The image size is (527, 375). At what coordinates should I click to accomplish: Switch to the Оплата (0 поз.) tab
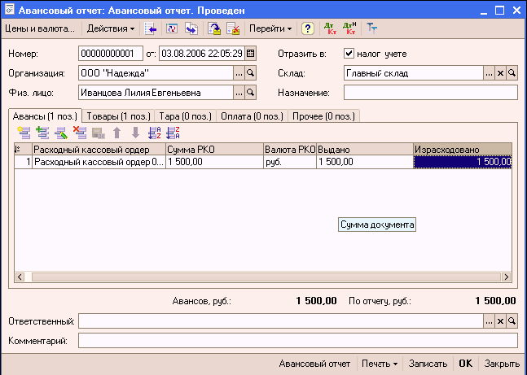(x=252, y=116)
